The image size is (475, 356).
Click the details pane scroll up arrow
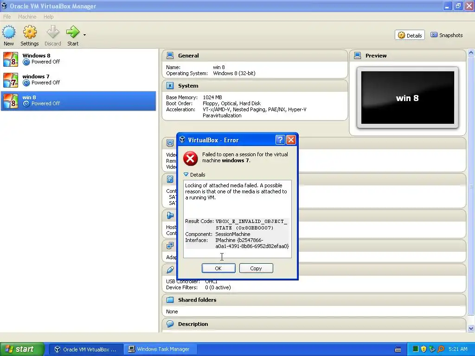471,53
